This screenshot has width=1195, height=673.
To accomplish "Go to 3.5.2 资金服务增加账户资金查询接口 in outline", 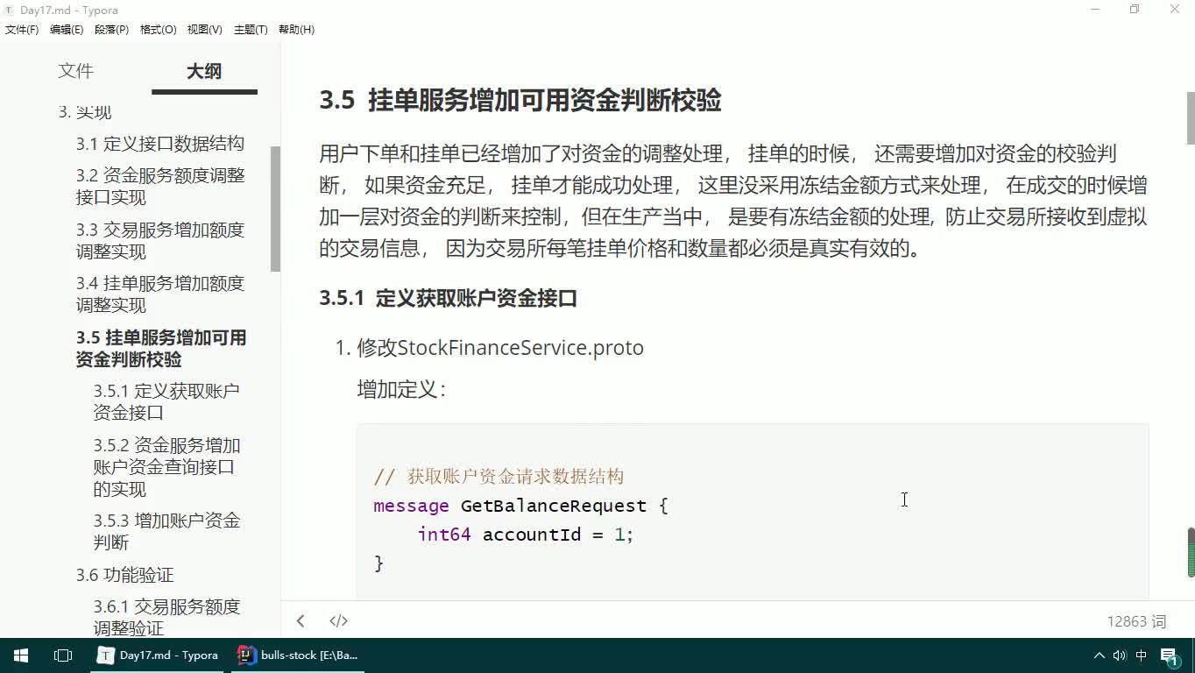I will tap(166, 467).
